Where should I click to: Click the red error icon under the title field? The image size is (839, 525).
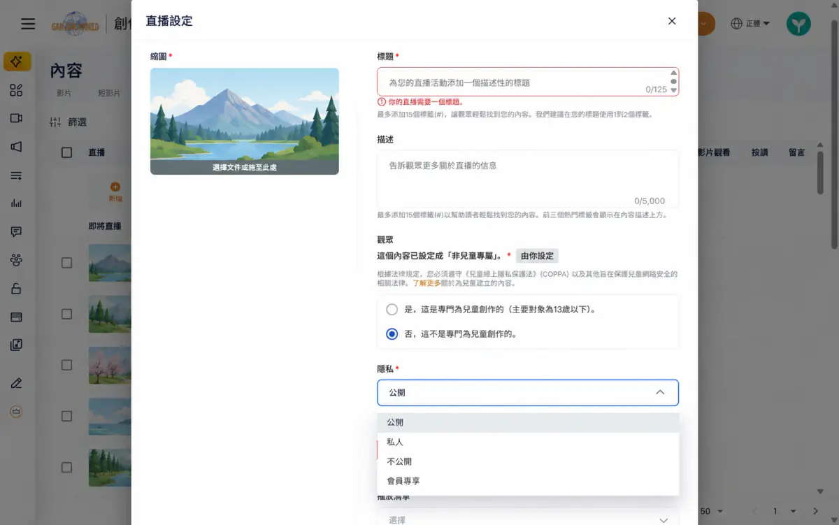coord(382,102)
